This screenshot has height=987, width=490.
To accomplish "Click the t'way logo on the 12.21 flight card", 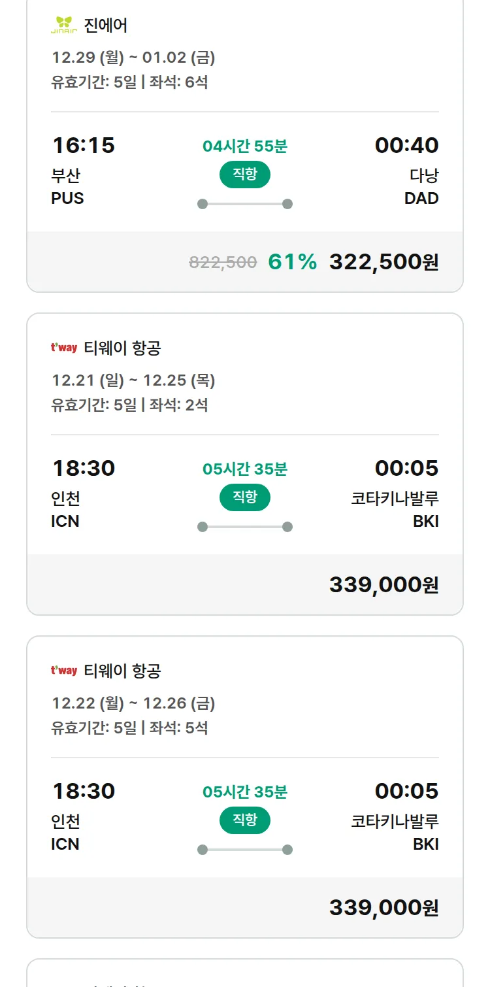I will pyautogui.click(x=64, y=348).
